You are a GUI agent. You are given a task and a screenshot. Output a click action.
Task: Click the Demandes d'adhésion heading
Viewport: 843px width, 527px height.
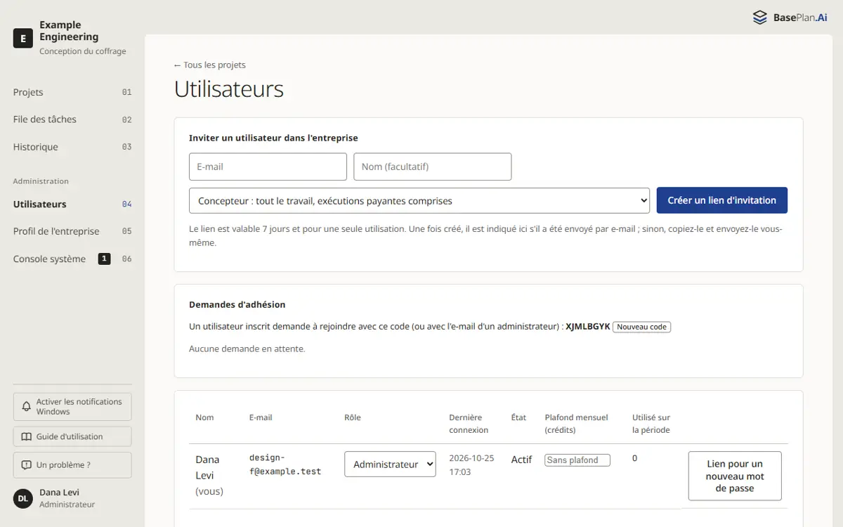(237, 304)
